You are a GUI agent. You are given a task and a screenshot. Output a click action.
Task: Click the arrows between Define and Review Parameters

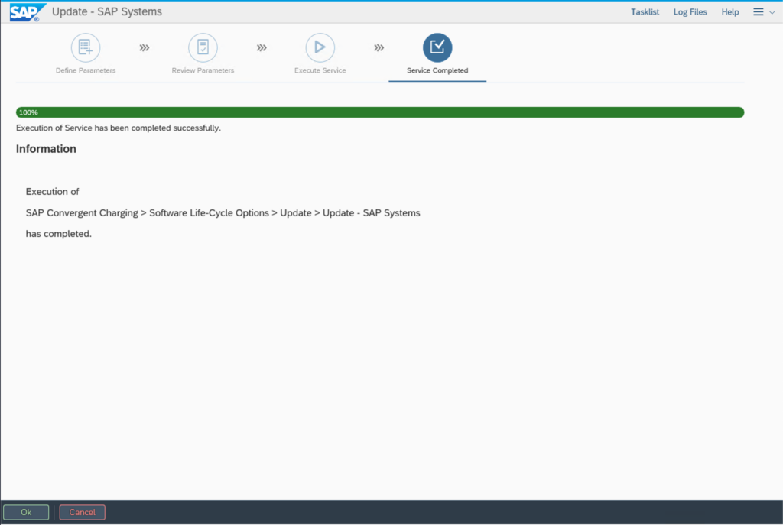pos(145,48)
